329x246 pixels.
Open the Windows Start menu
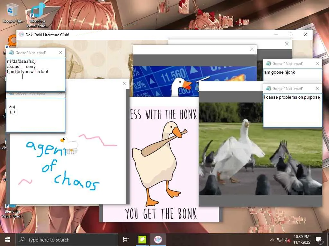pyautogui.click(x=8, y=240)
